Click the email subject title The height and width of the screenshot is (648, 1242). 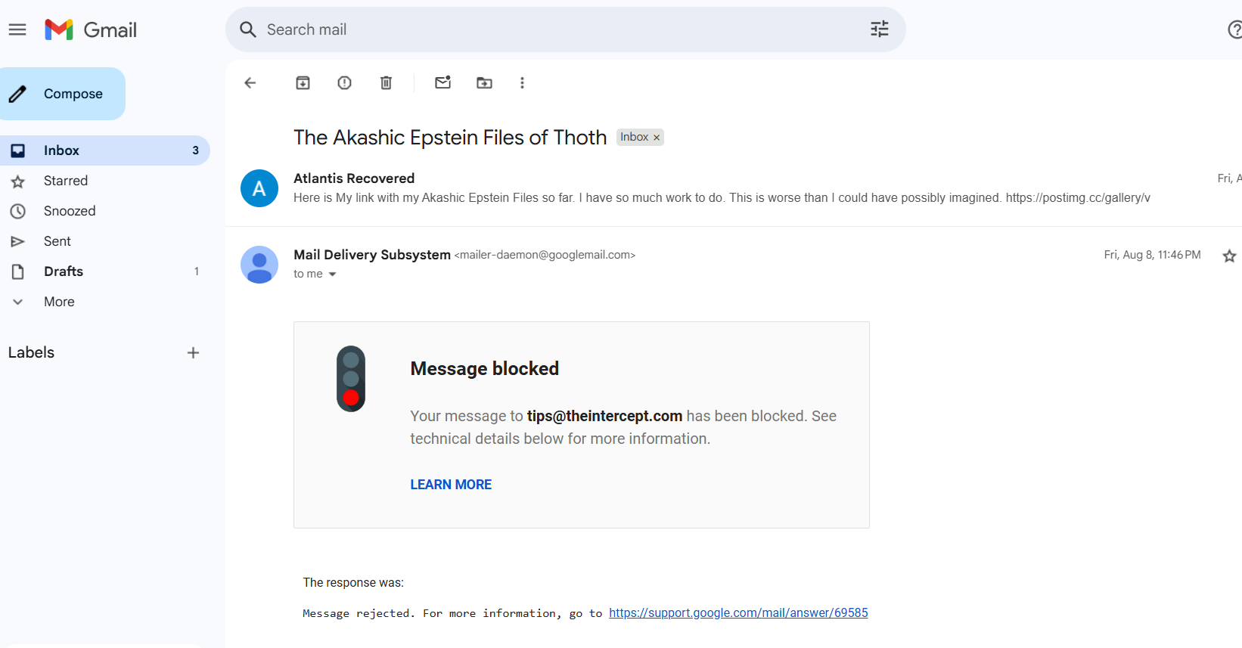(x=450, y=138)
